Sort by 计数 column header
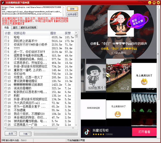 [8, 33]
